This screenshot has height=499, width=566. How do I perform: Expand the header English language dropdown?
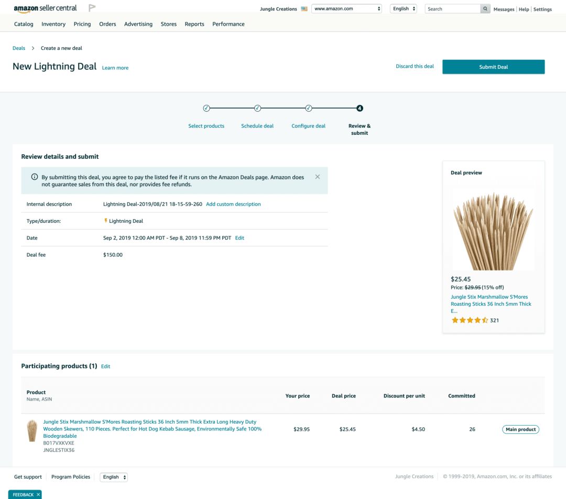pyautogui.click(x=403, y=9)
